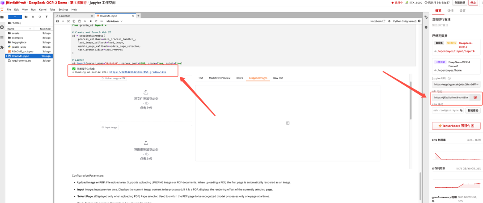Open the cell type Markdown dropdown
This screenshot has width=483, height=203.
tap(114, 21)
